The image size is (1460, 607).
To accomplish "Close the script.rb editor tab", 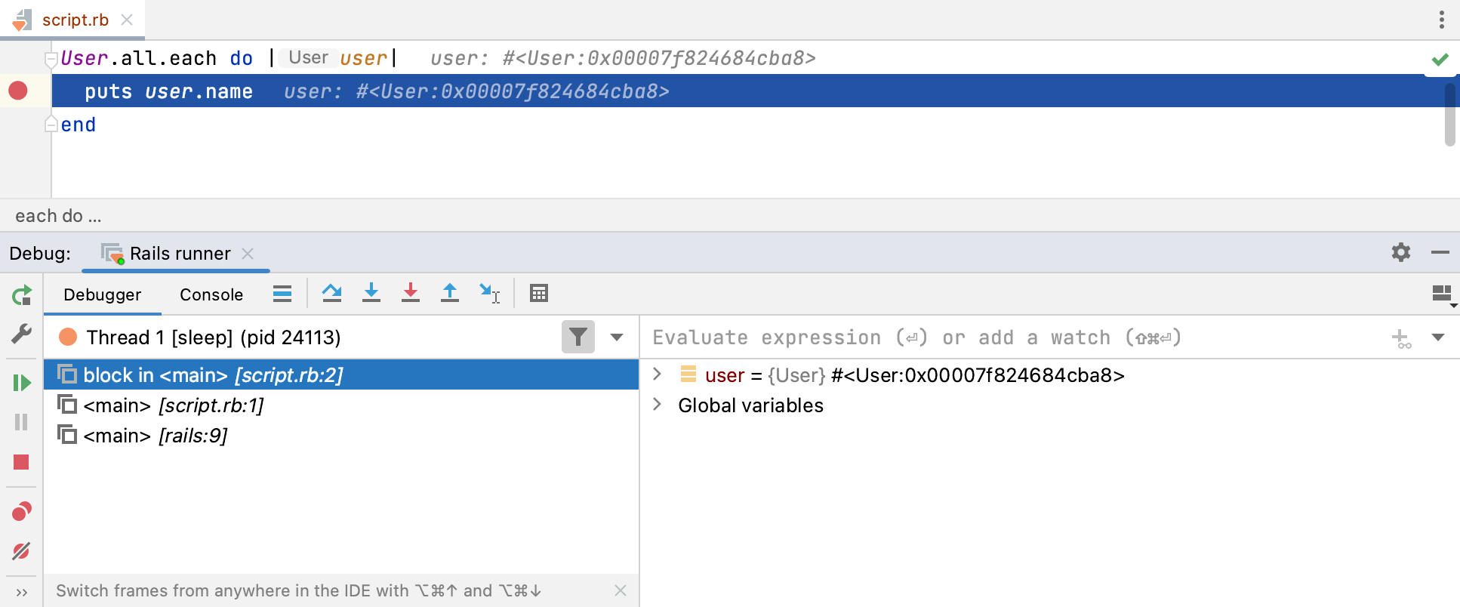I will pyautogui.click(x=128, y=20).
